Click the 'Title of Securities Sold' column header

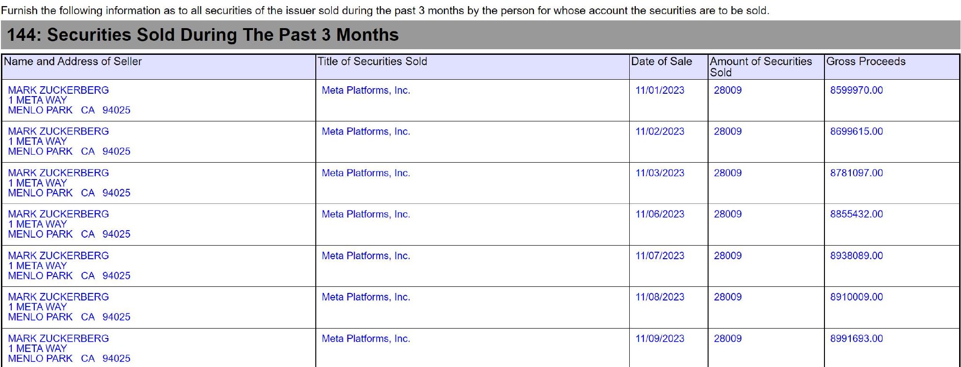click(x=372, y=61)
